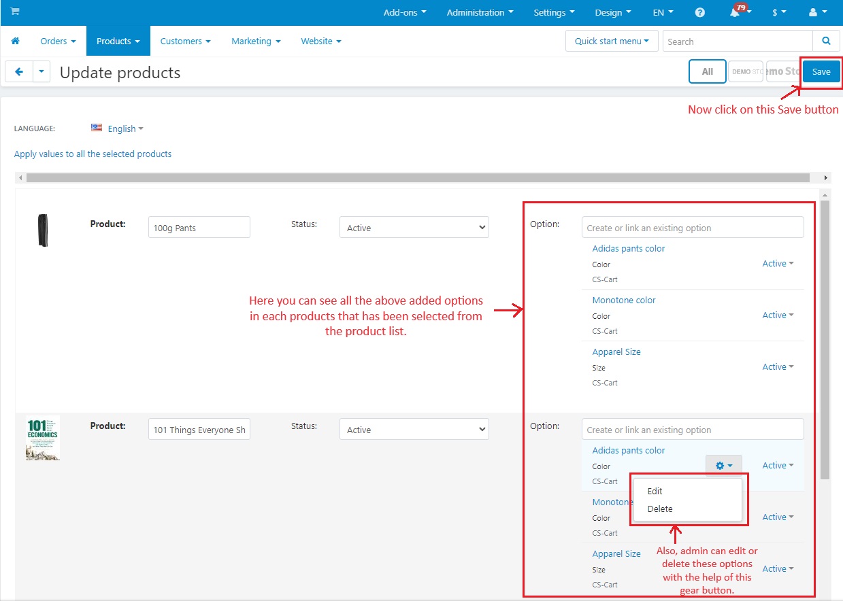The width and height of the screenshot is (843, 601).
Task: Open Active status of Apparel Size, 100g Pants
Action: click(x=778, y=366)
